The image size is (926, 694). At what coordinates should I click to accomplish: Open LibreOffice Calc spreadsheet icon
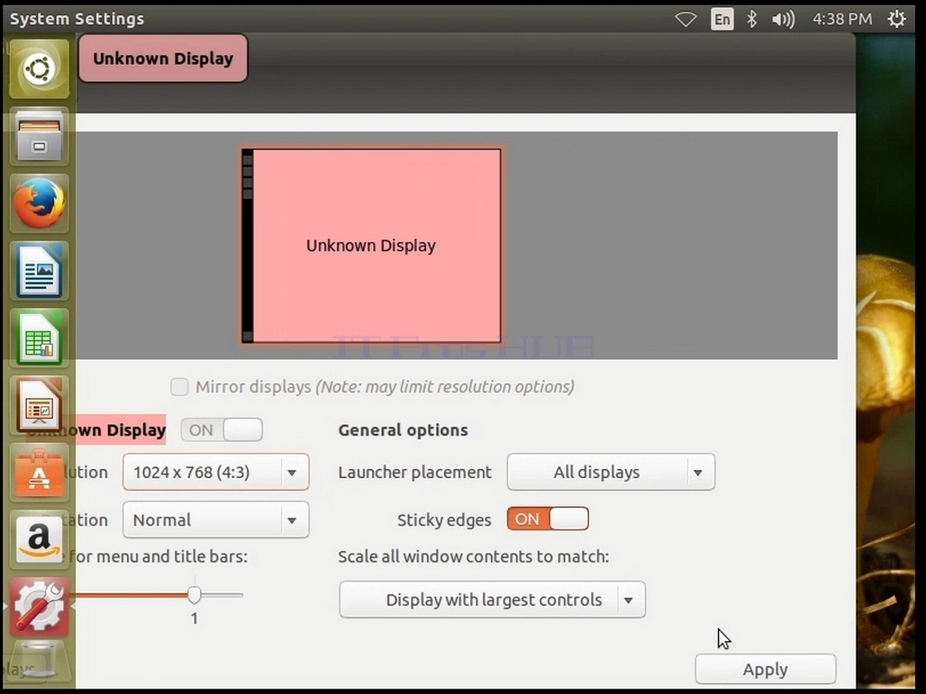click(x=39, y=338)
